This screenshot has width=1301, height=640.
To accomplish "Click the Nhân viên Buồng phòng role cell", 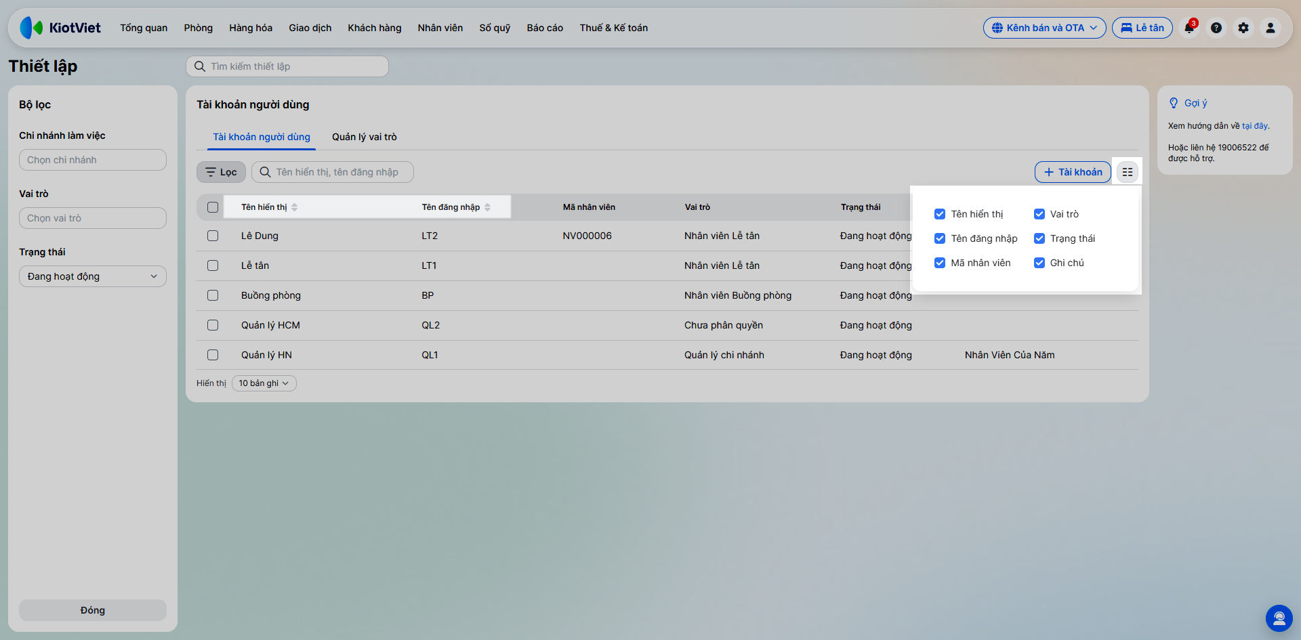I will click(x=738, y=295).
